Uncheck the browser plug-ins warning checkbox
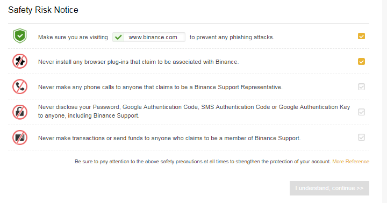 point(361,61)
